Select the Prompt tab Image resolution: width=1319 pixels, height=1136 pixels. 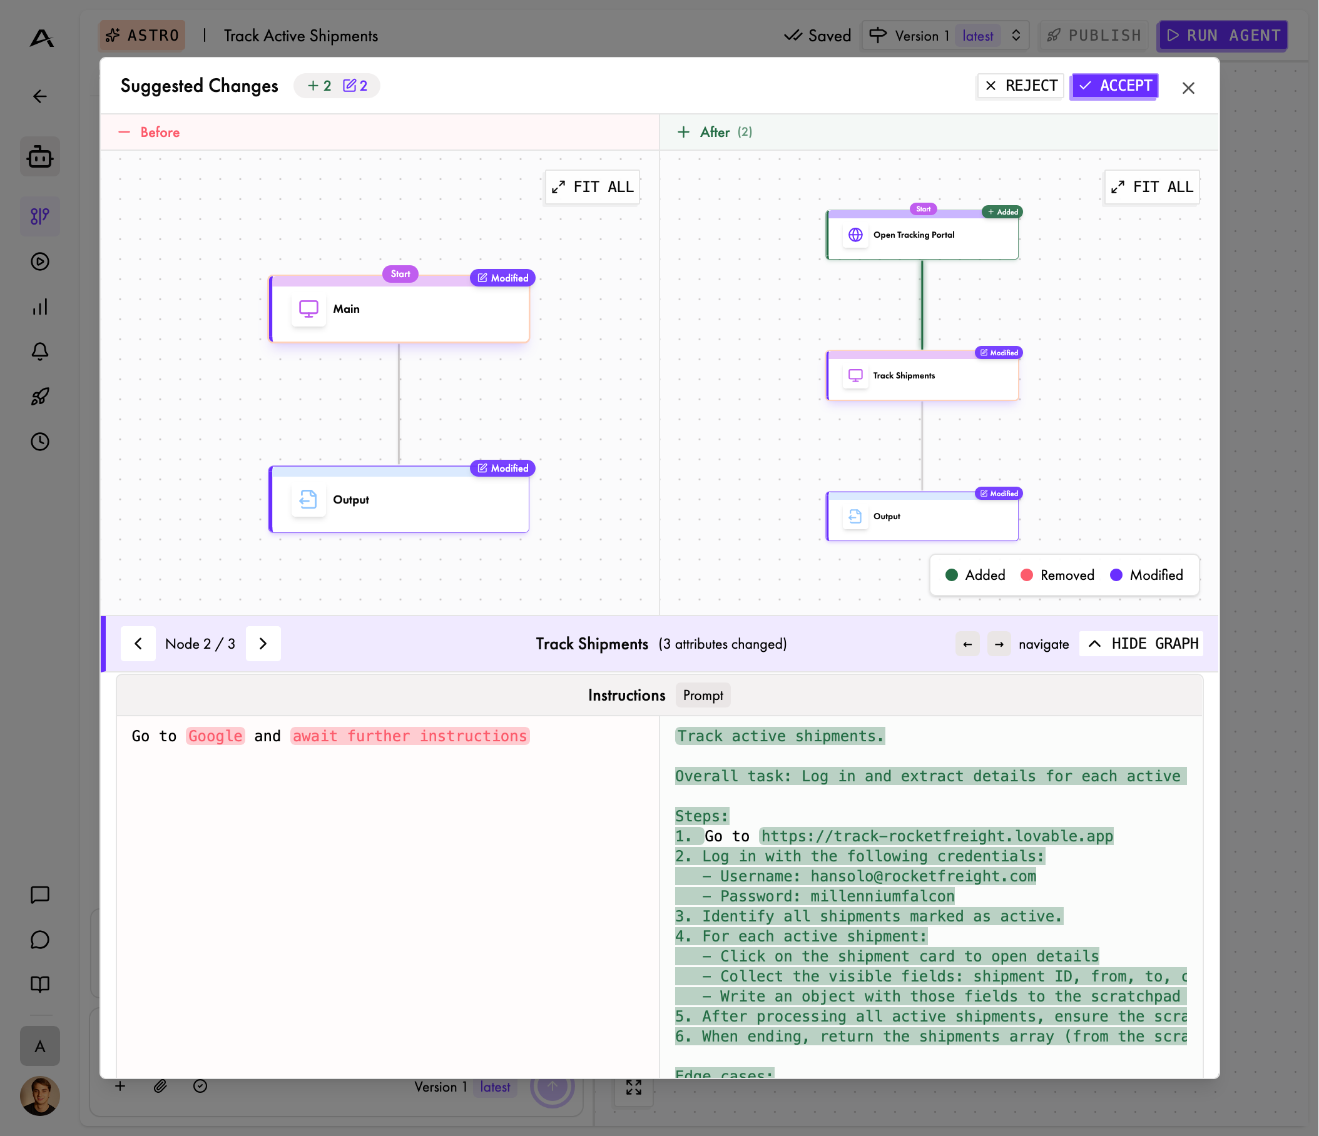702,695
